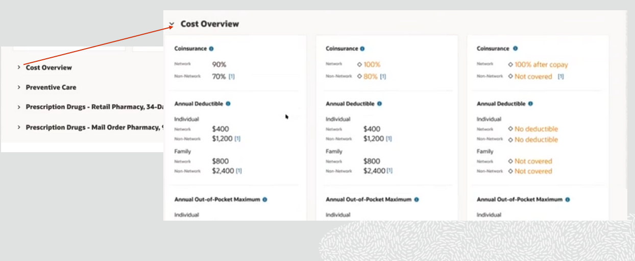The height and width of the screenshot is (261, 635).
Task: Open third plan's Annual Deductible info icon
Action: point(530,104)
